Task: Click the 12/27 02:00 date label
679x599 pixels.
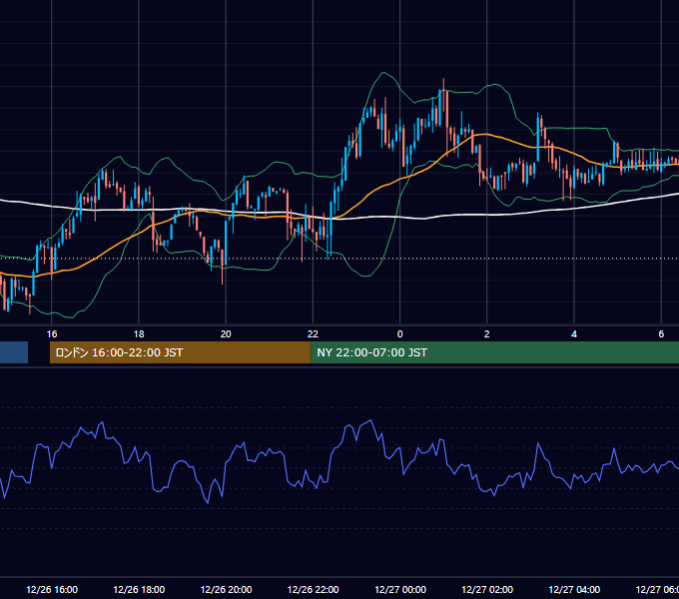Action: click(487, 589)
